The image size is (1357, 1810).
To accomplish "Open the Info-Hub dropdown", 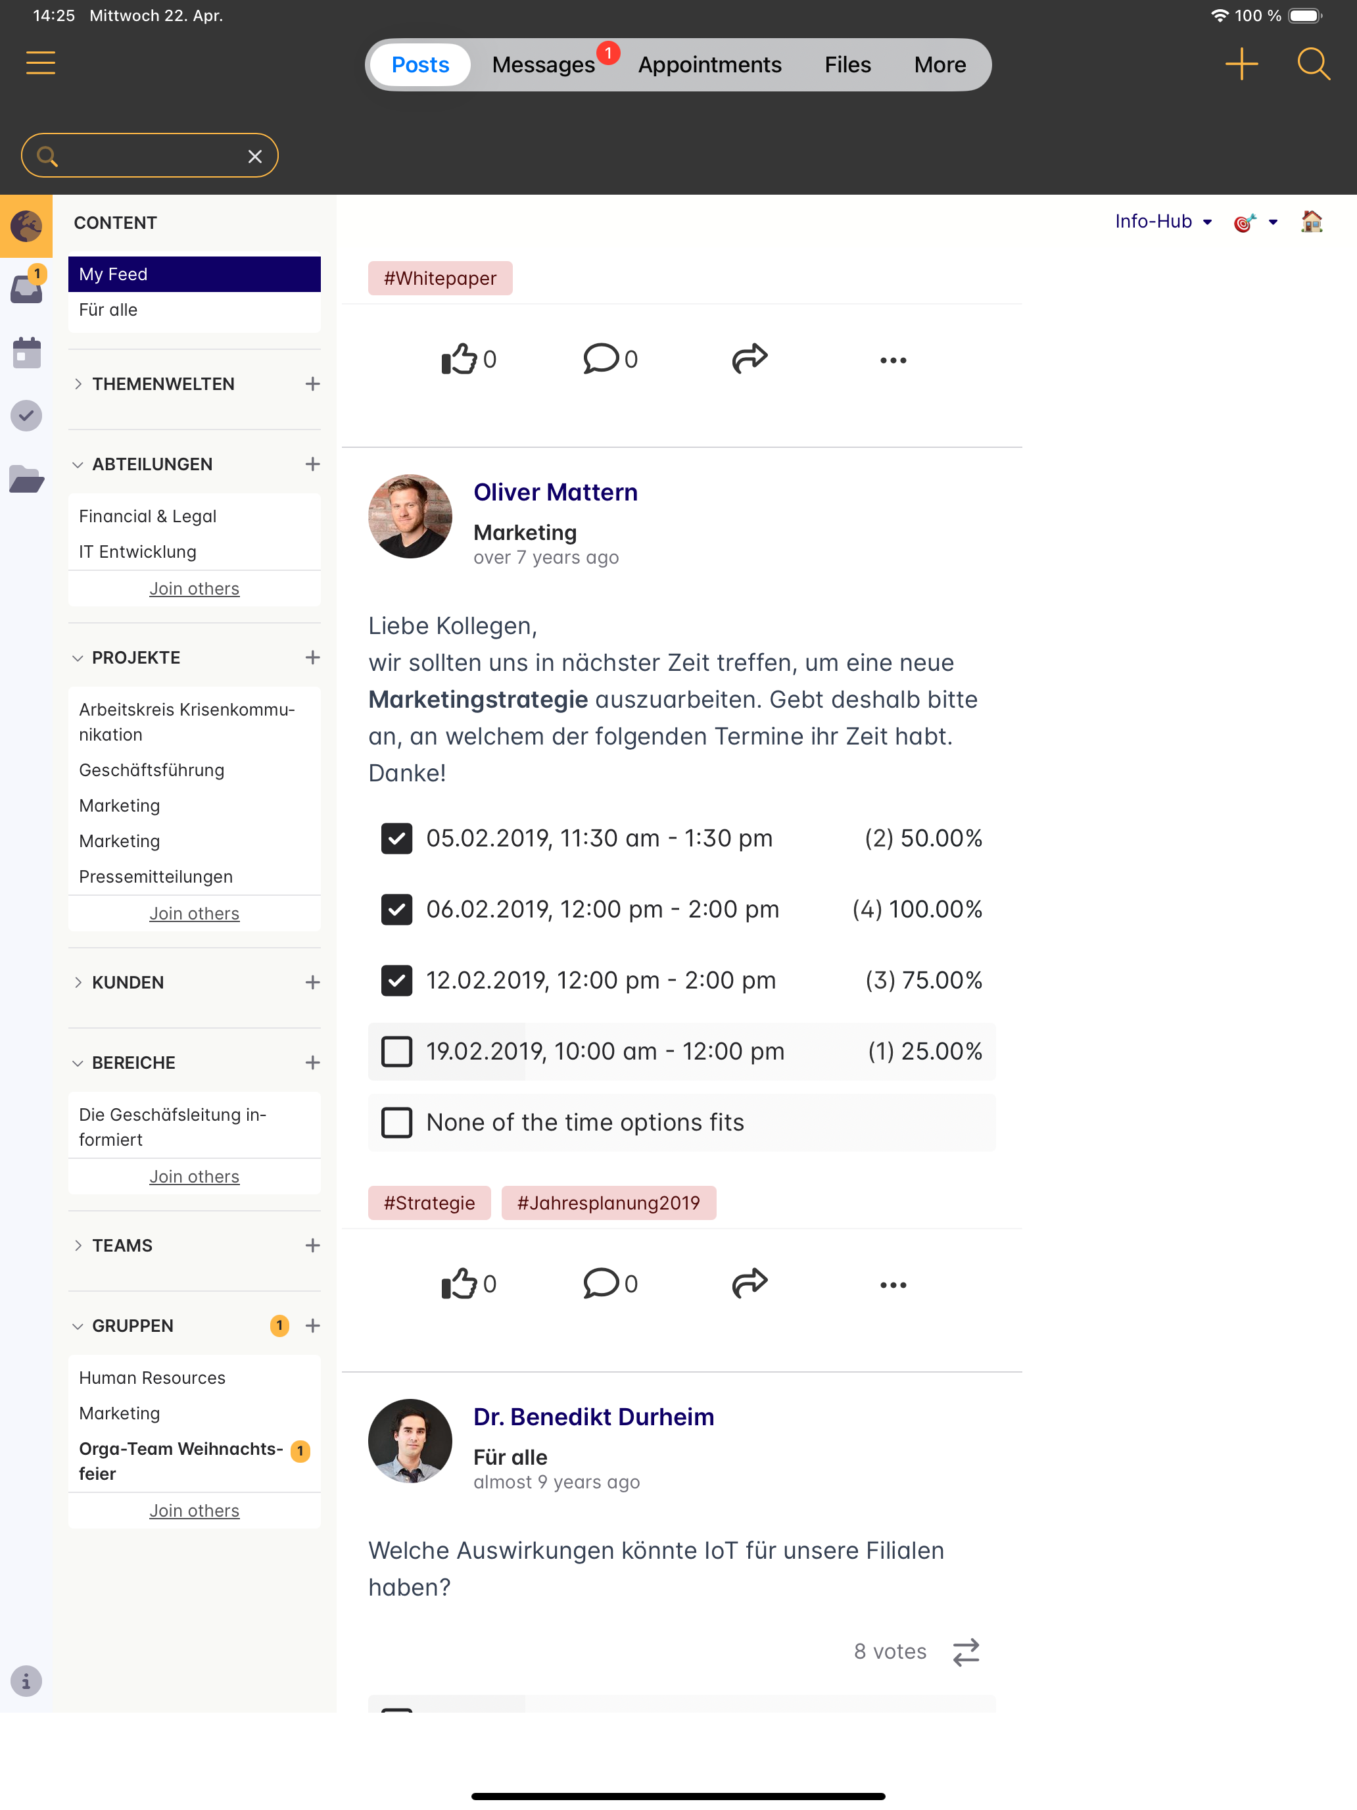I will coord(1162,222).
